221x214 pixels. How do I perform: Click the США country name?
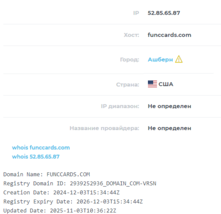coord(166,84)
